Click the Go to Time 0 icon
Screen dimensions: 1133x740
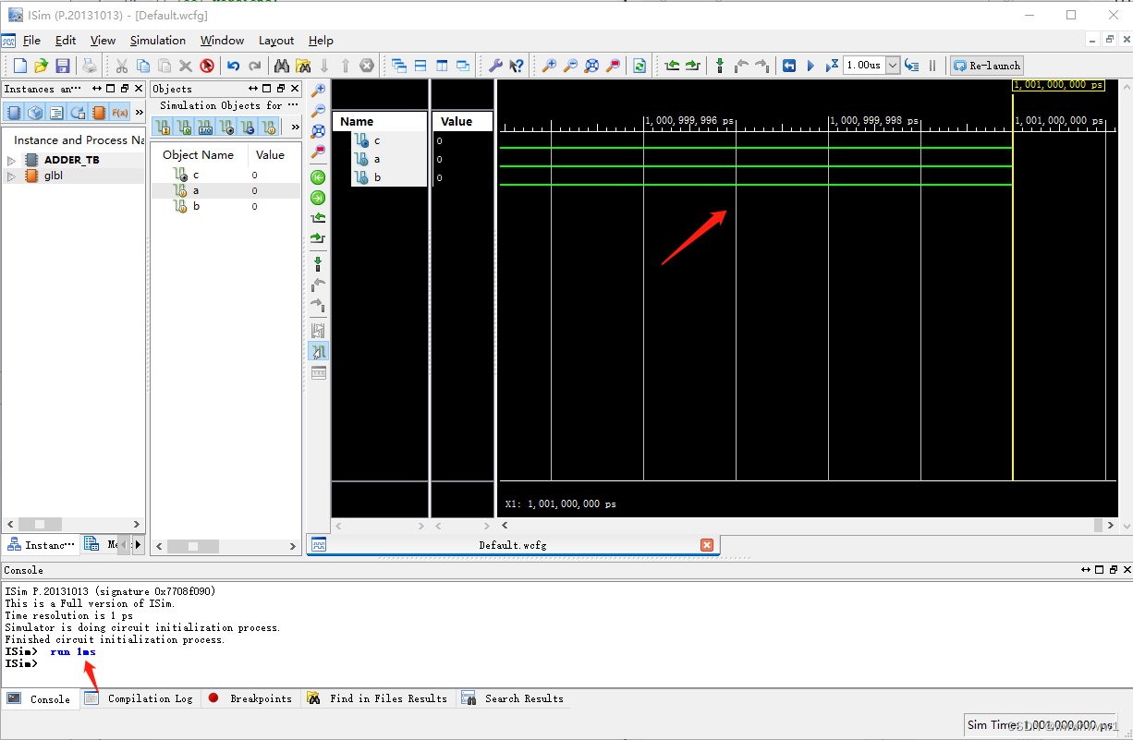pos(318,176)
